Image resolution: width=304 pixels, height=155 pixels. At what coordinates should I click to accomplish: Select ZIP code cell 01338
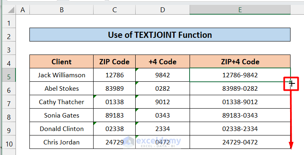(114, 102)
